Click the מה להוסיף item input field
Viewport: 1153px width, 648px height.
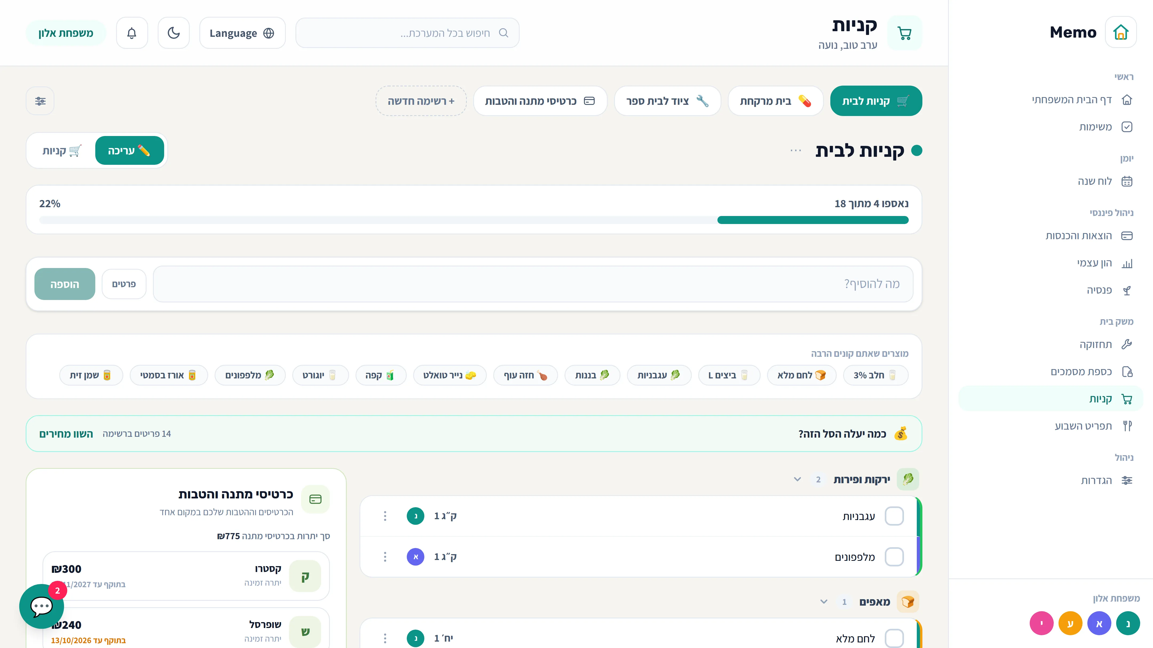point(533,284)
